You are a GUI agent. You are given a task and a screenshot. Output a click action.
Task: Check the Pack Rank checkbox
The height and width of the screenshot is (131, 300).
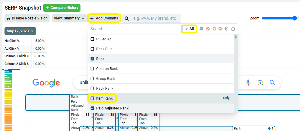pyautogui.click(x=92, y=89)
